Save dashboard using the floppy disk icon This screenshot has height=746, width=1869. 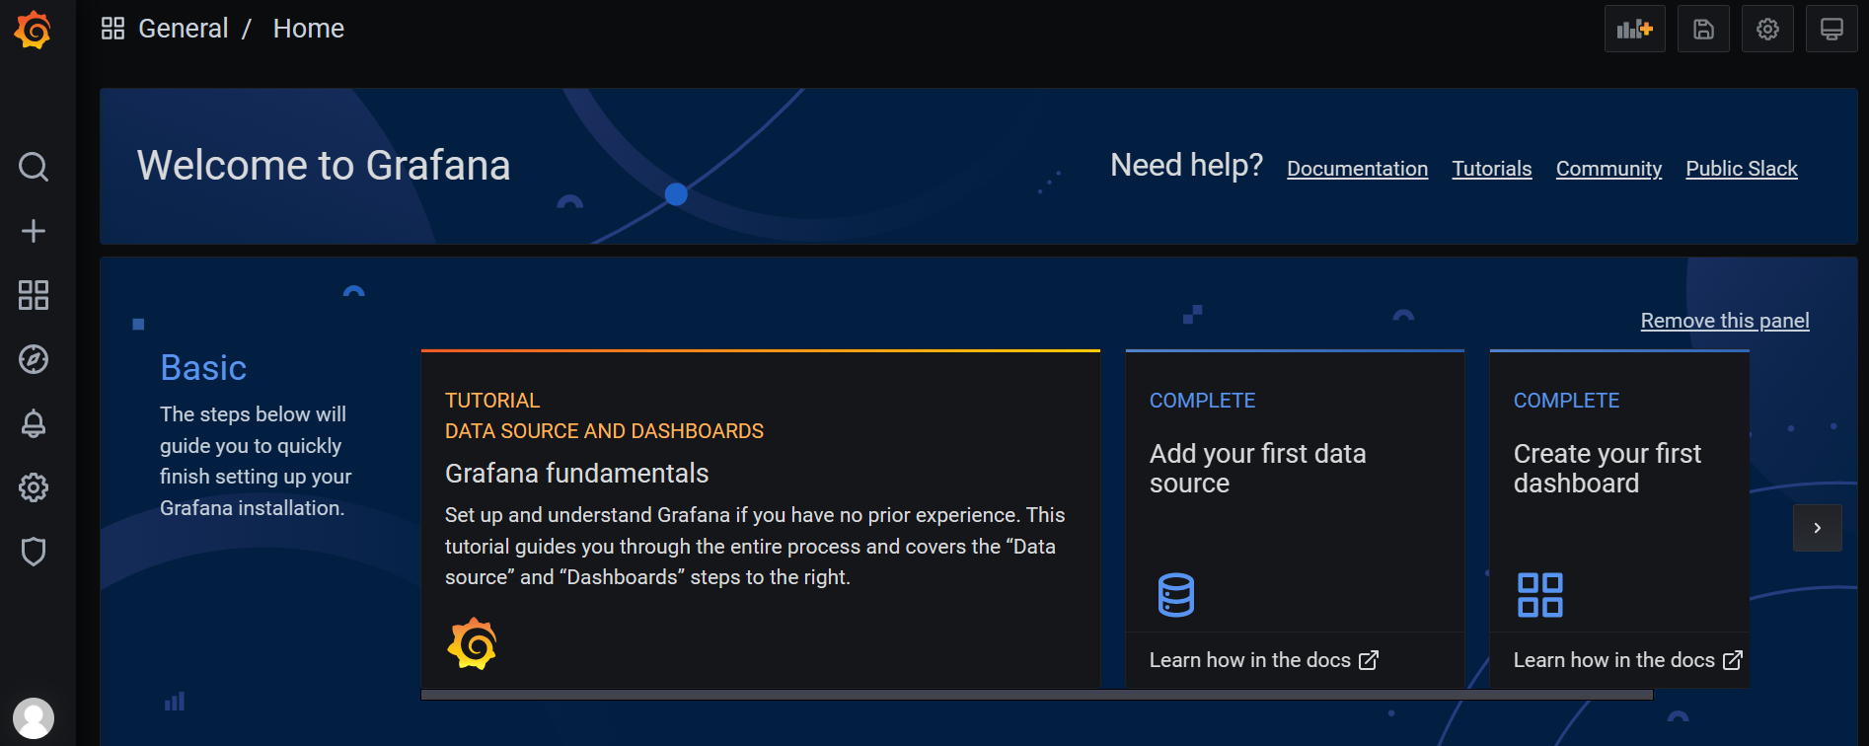click(1703, 29)
